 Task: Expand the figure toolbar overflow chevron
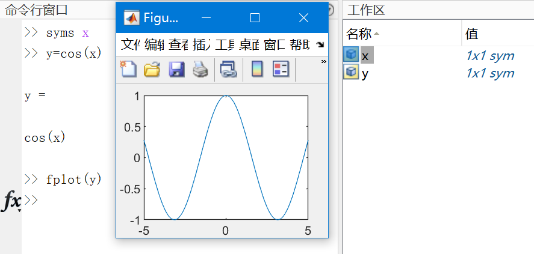click(323, 62)
